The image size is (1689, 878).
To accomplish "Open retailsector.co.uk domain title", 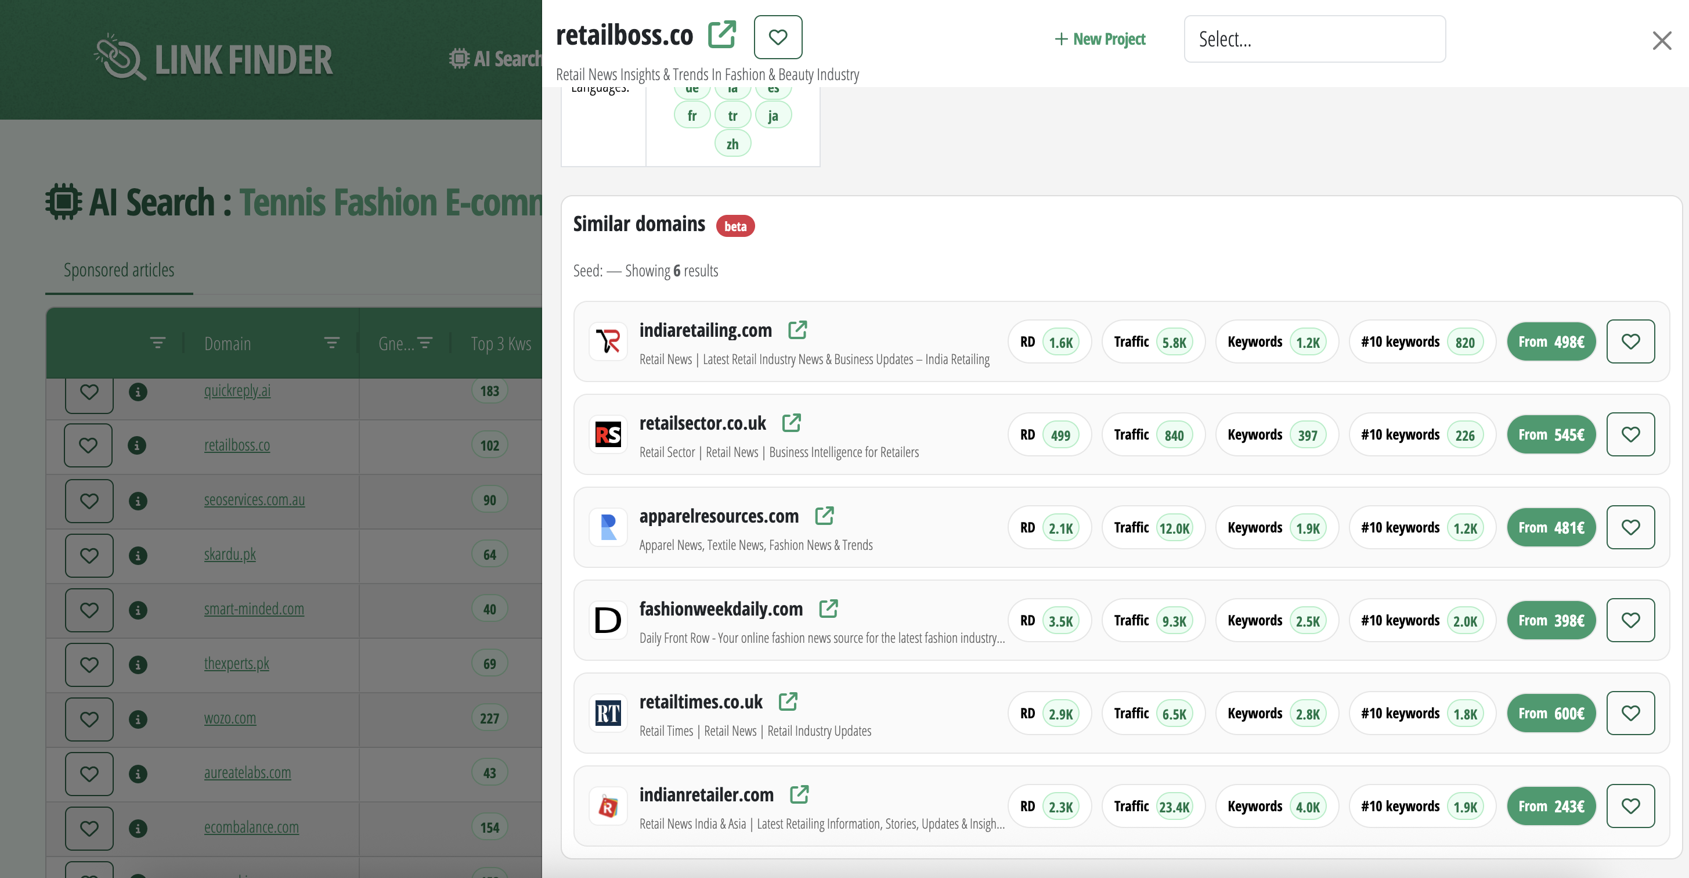I will [x=702, y=423].
